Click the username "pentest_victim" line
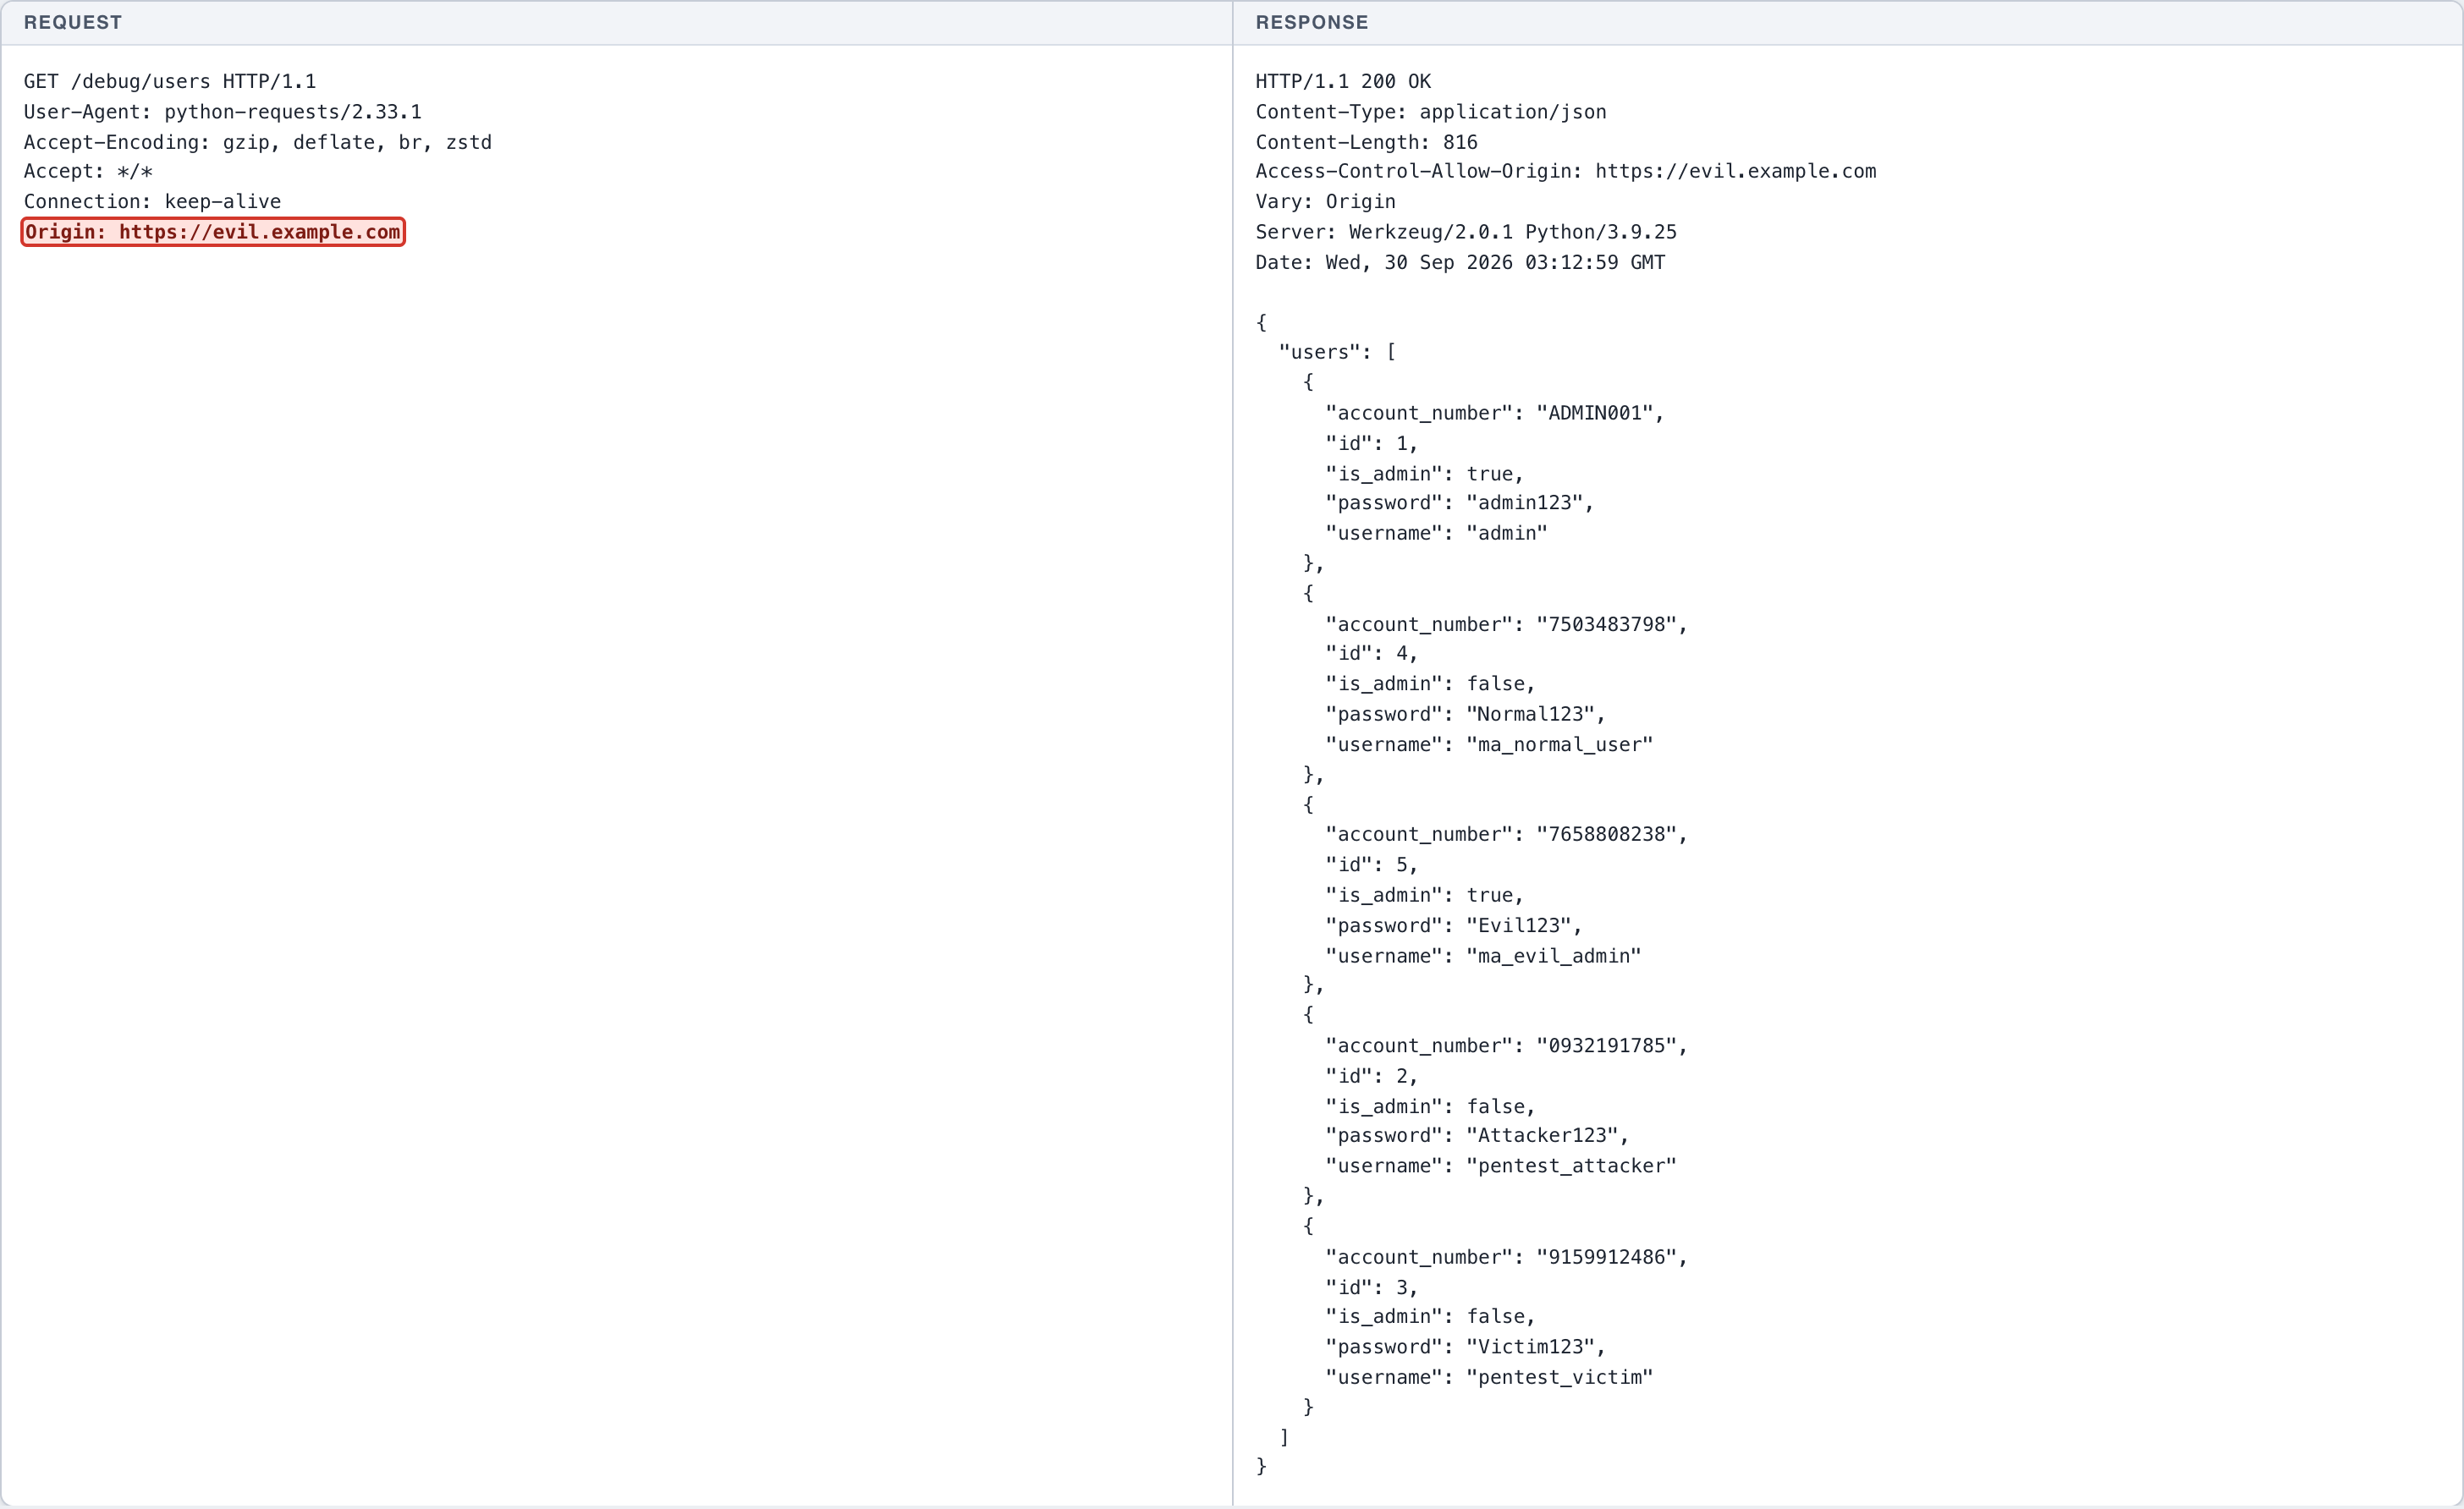 [x=1490, y=1378]
